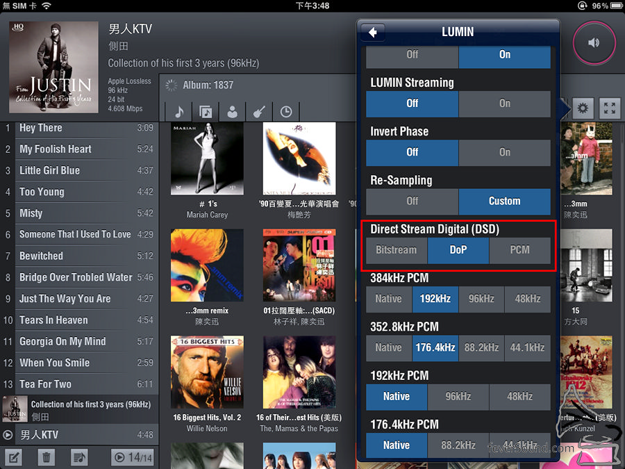The image size is (625, 469).
Task: Set 384kHz PCM to Native
Action: pyautogui.click(x=389, y=299)
